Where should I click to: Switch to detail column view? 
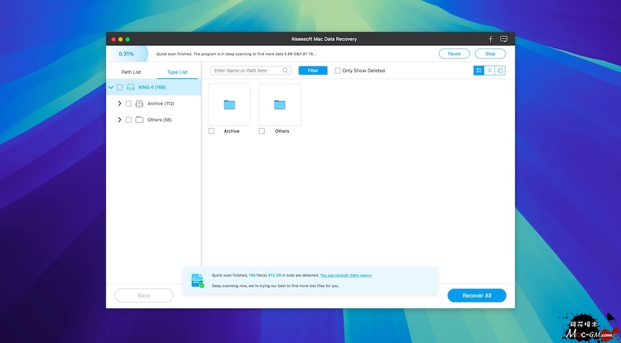click(500, 71)
